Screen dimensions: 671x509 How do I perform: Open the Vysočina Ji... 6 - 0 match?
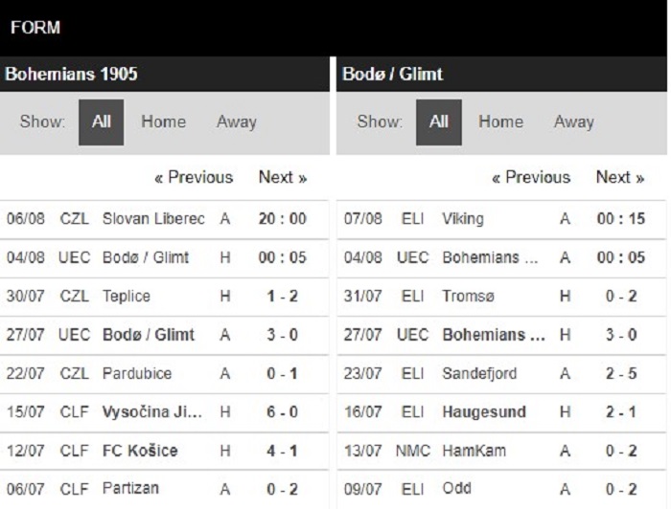pos(164,412)
